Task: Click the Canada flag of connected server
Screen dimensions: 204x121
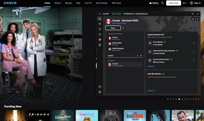Action: [108, 21]
